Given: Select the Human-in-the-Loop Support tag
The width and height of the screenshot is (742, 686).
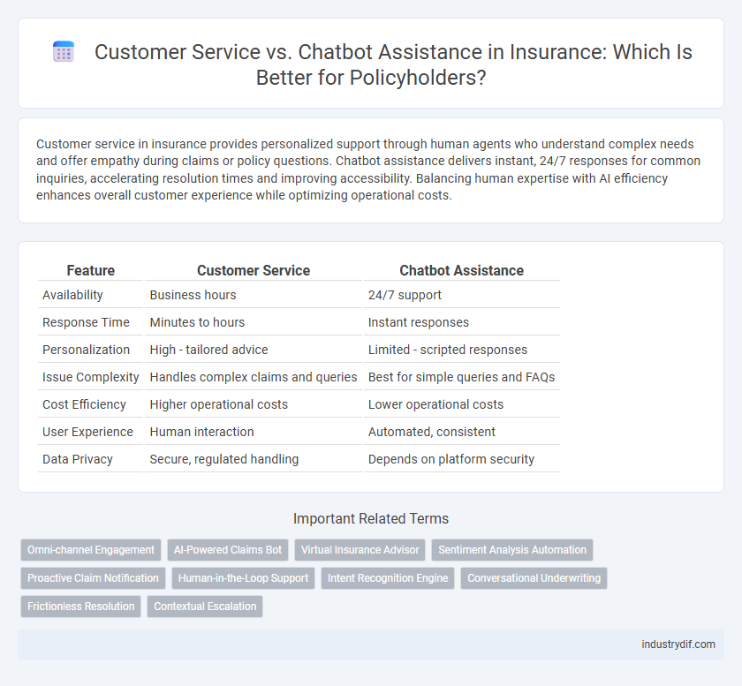Looking at the screenshot, I should pos(243,578).
